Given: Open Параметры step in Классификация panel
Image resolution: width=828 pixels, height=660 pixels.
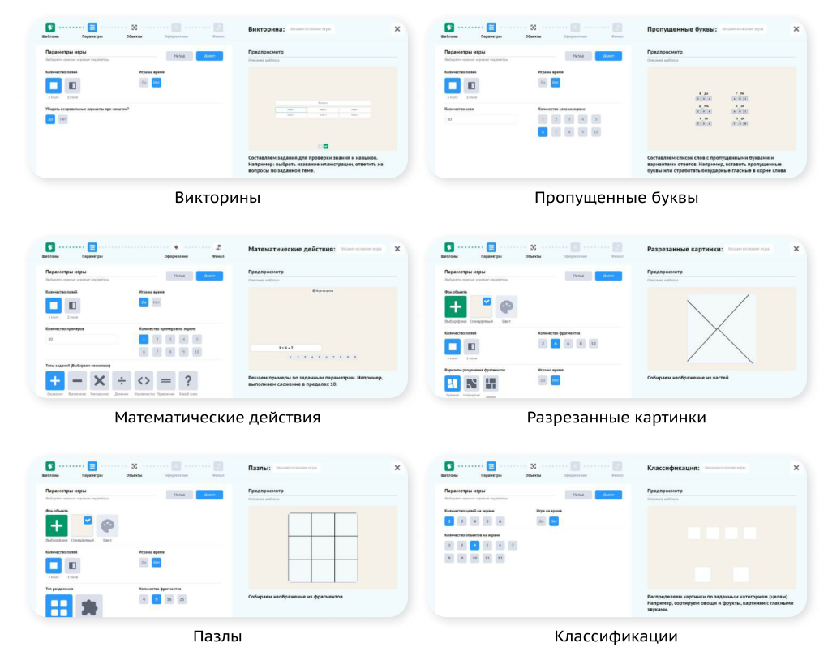Looking at the screenshot, I should pyautogui.click(x=491, y=466).
